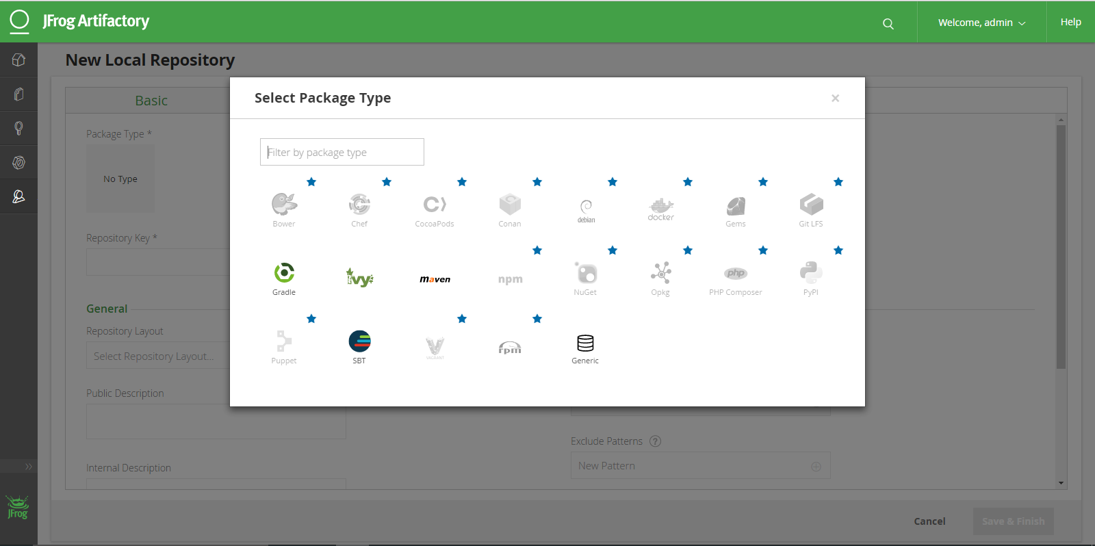Choose the Maven package type
Screen dimensions: 1095x546
435,278
